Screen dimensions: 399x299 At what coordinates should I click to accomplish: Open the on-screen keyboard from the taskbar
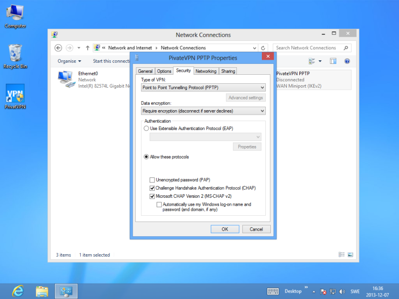[x=273, y=291]
